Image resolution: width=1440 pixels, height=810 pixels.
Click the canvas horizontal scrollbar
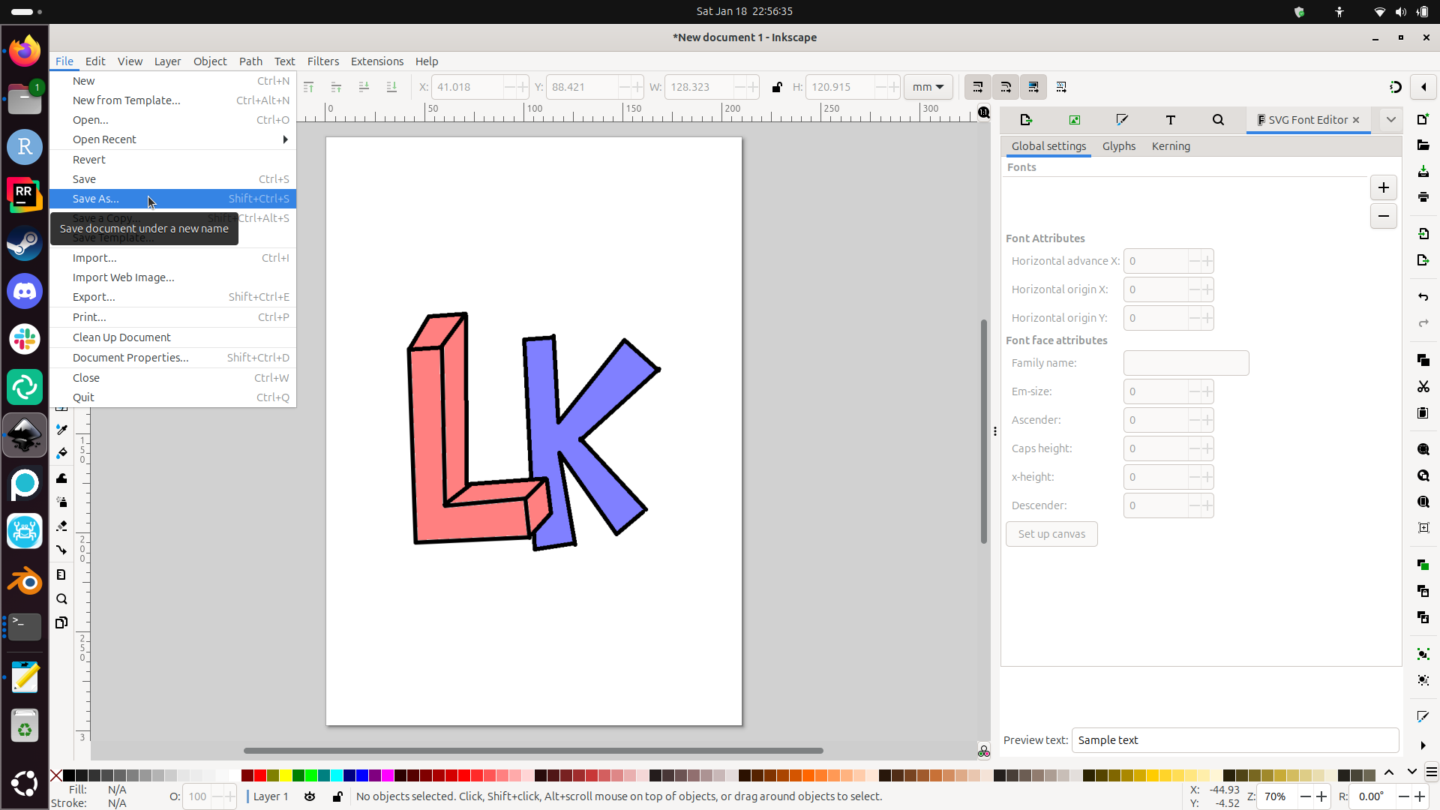533,751
